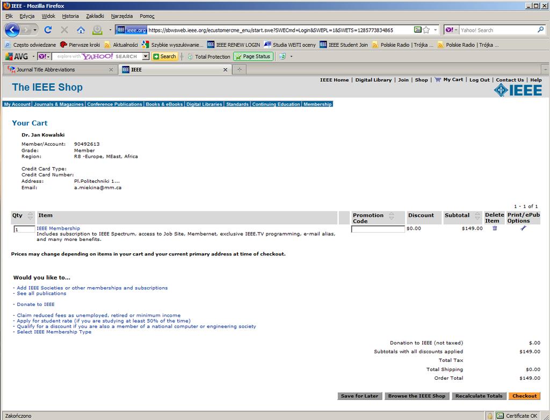Click the Log Out link
Image resolution: width=550 pixels, height=420 pixels.
(479, 80)
